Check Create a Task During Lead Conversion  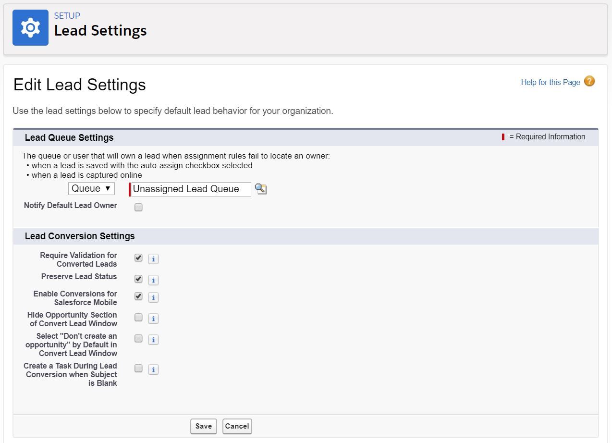[138, 369]
